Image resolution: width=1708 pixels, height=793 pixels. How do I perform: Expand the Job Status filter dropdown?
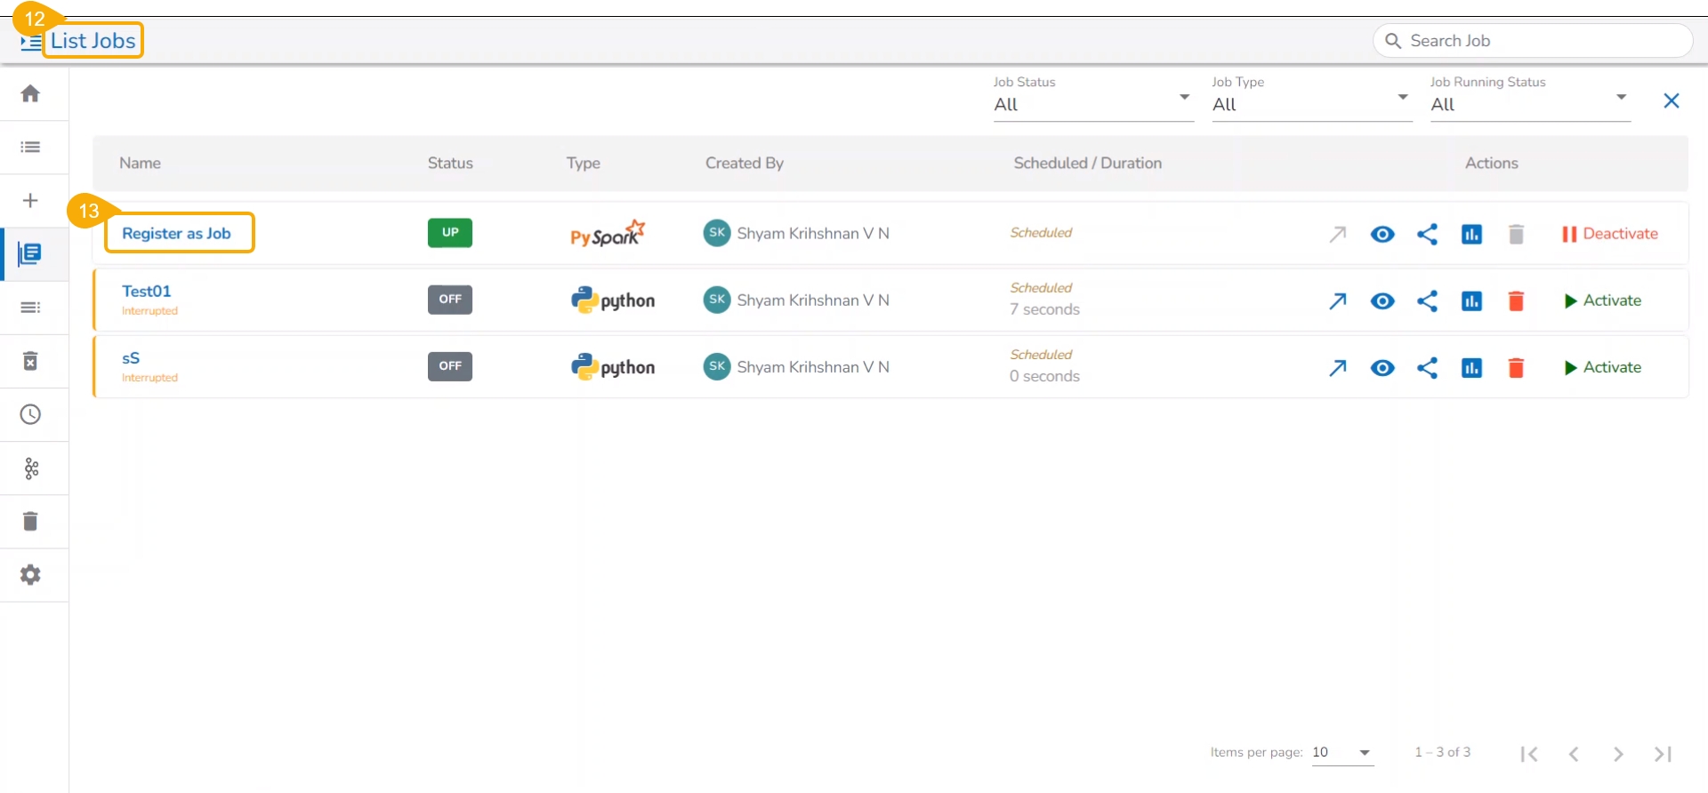pyautogui.click(x=1092, y=104)
